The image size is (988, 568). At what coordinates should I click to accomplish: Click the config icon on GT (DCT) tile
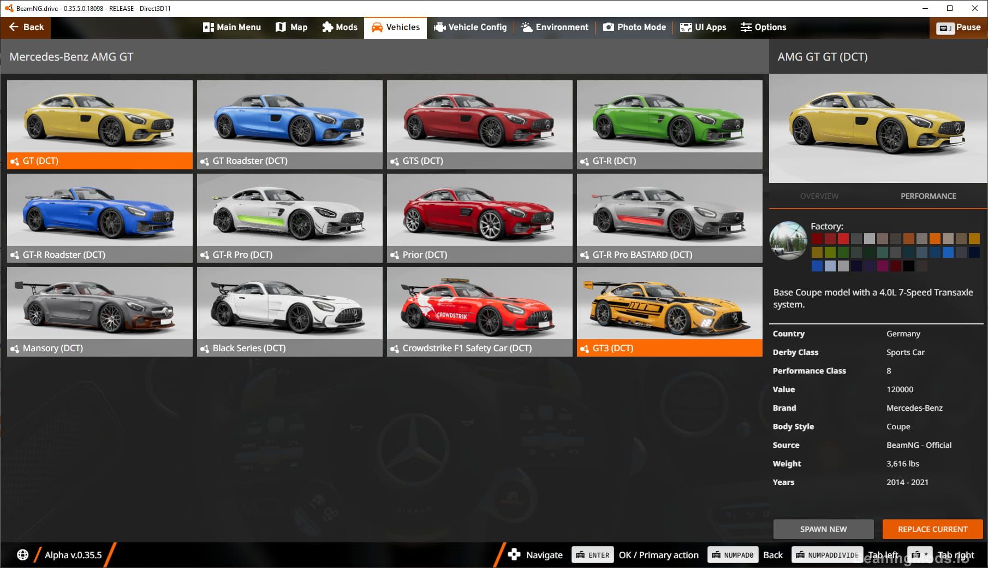point(15,161)
